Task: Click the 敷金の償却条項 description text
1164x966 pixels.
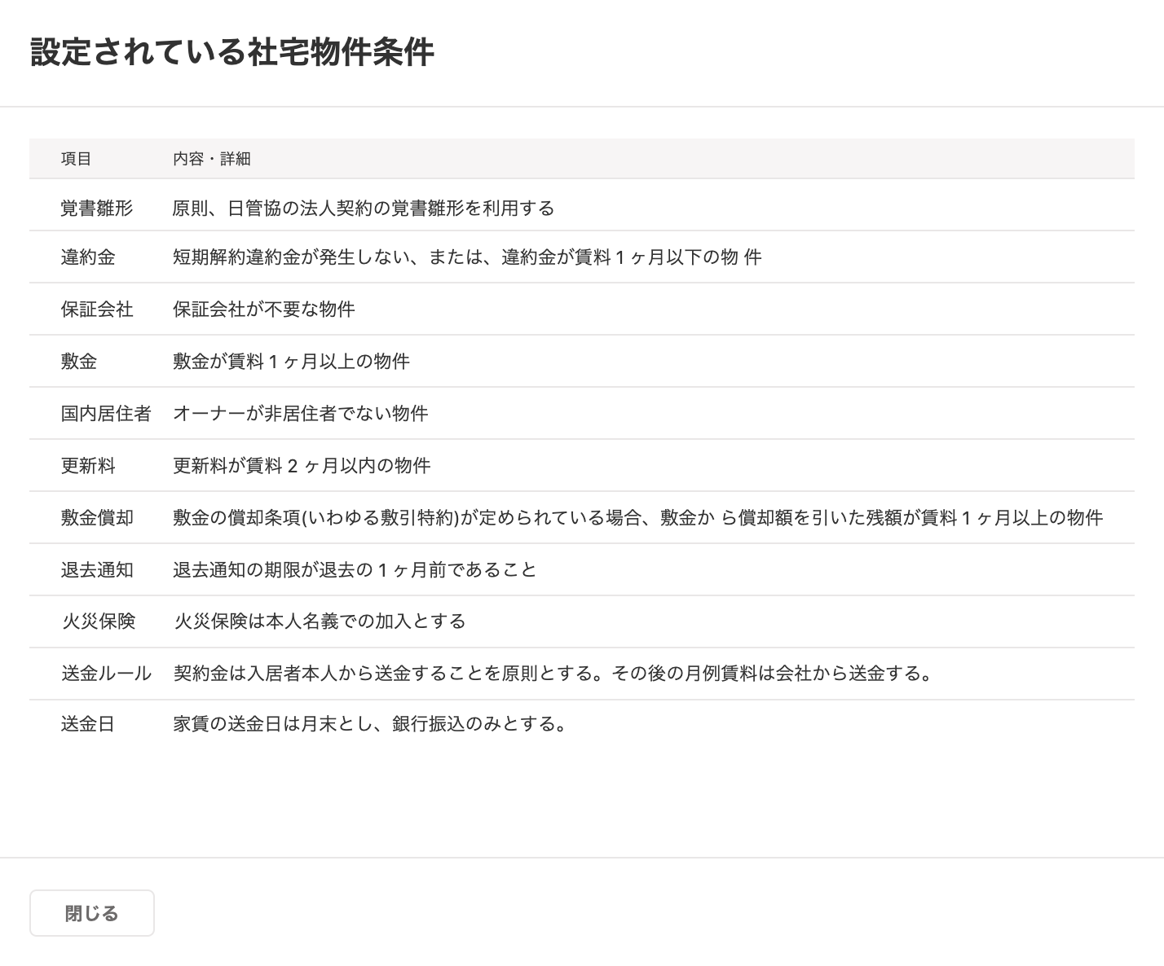Action: pos(638,518)
